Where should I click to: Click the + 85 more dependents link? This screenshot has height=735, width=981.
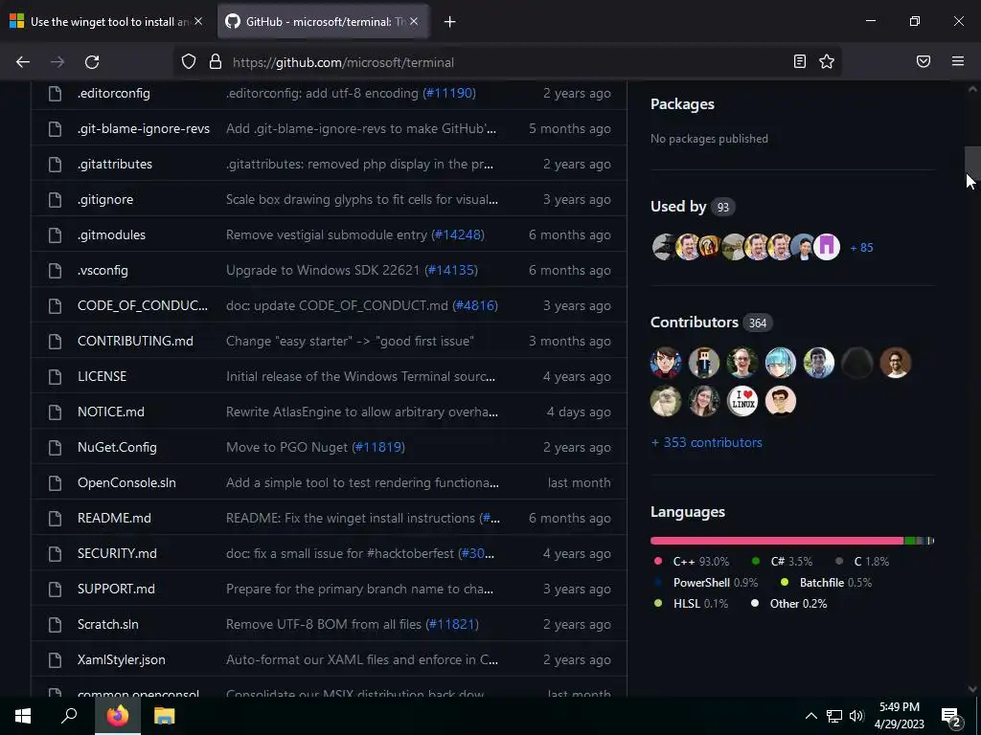[x=861, y=248]
